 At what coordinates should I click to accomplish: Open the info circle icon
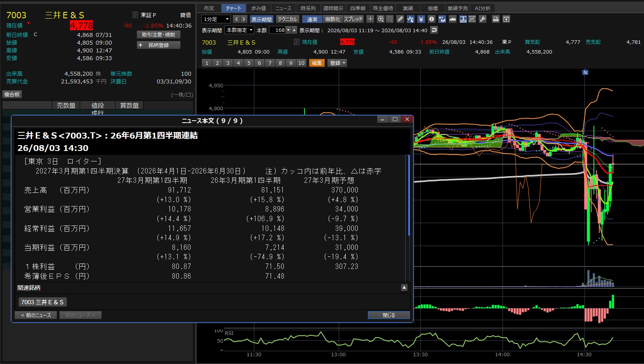click(x=432, y=19)
